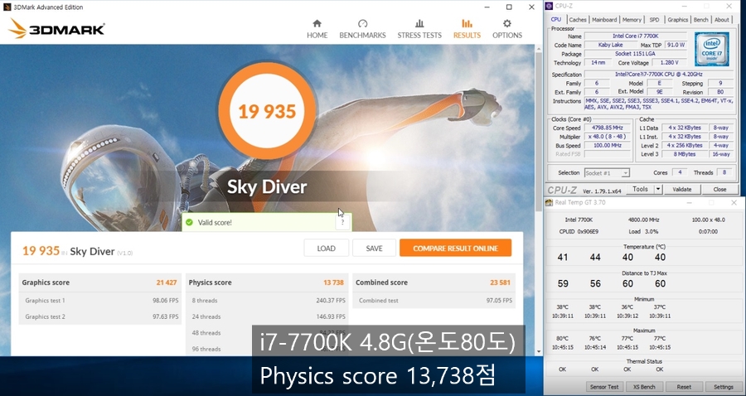Click the 80°C maximum temperature in Real Temp
The image size is (746, 396).
pos(562,339)
